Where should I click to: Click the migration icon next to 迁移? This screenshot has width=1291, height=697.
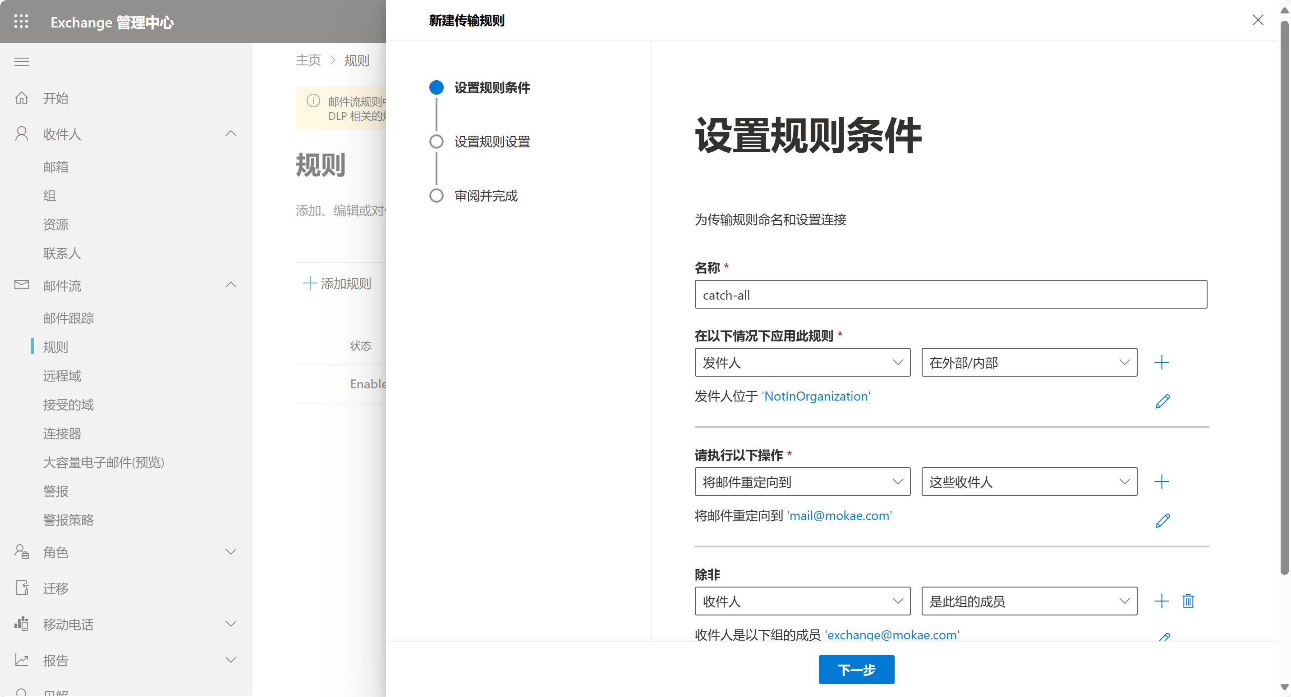pos(22,588)
